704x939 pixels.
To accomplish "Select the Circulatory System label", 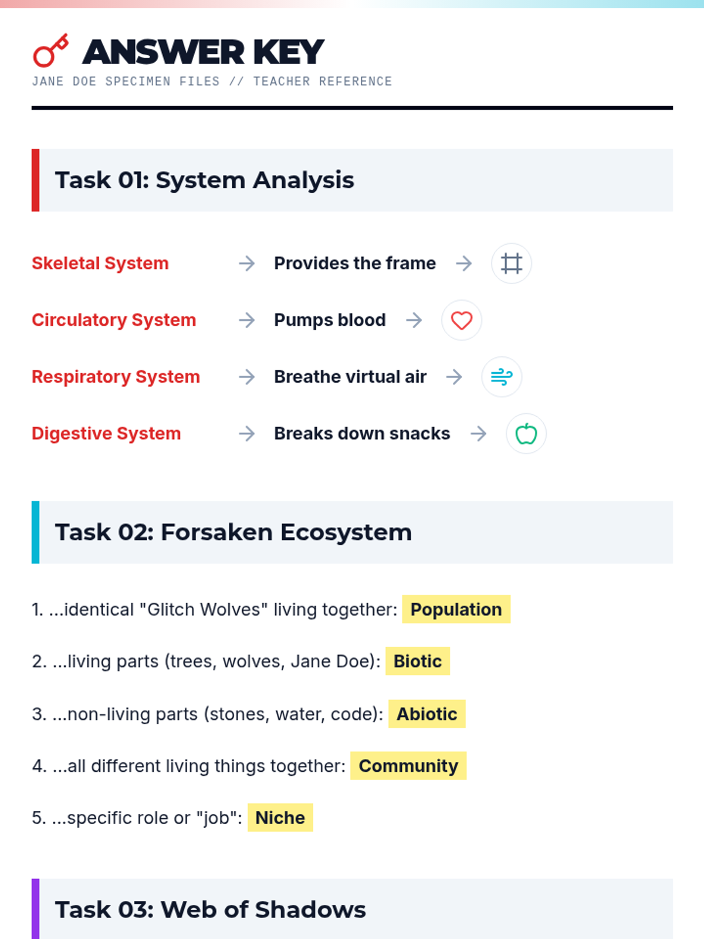I will tap(114, 320).
